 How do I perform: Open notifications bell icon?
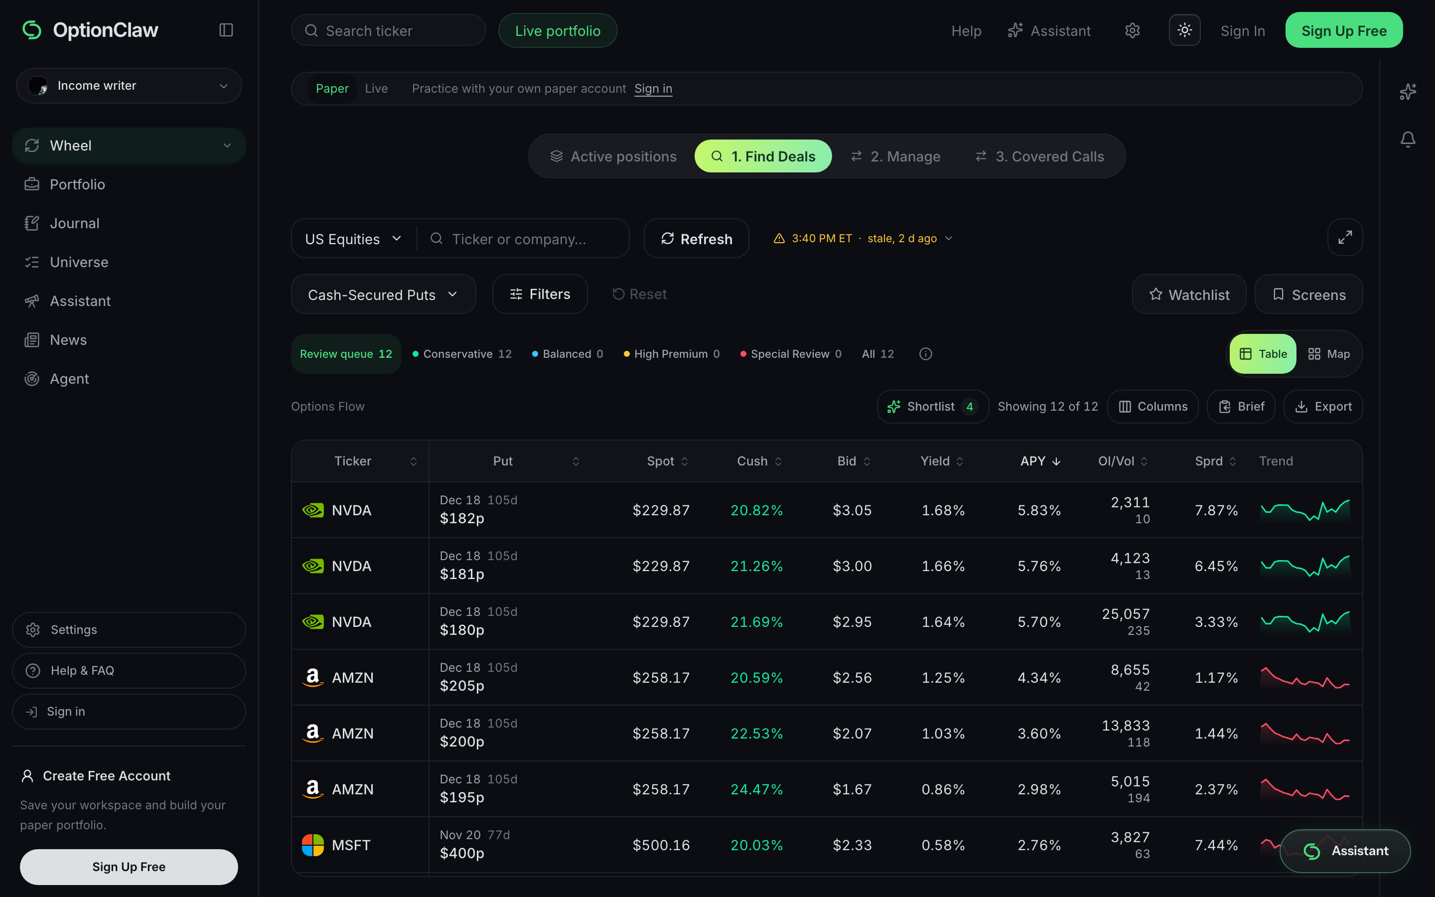click(x=1408, y=140)
